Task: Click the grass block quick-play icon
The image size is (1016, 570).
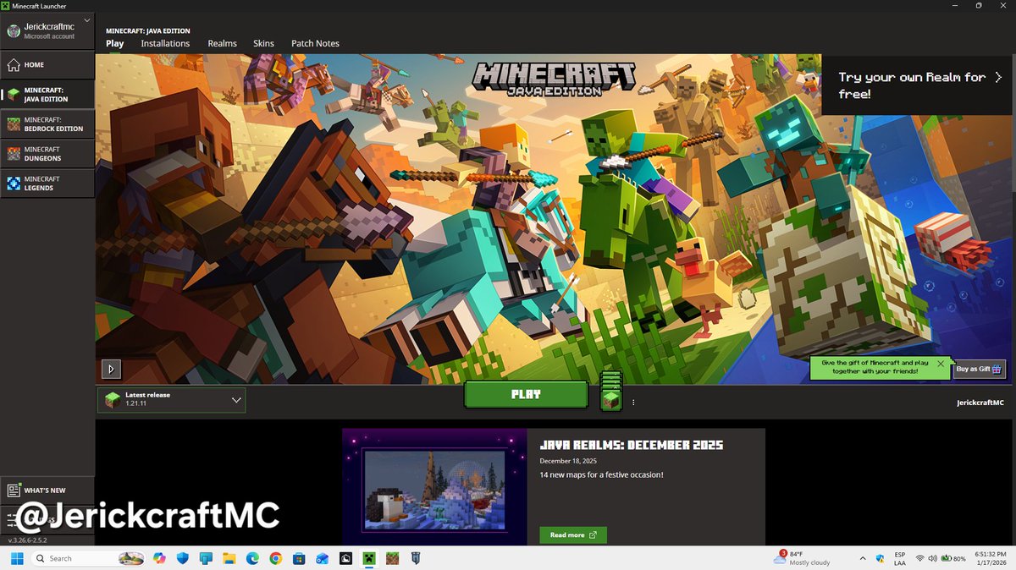Action: [611, 399]
